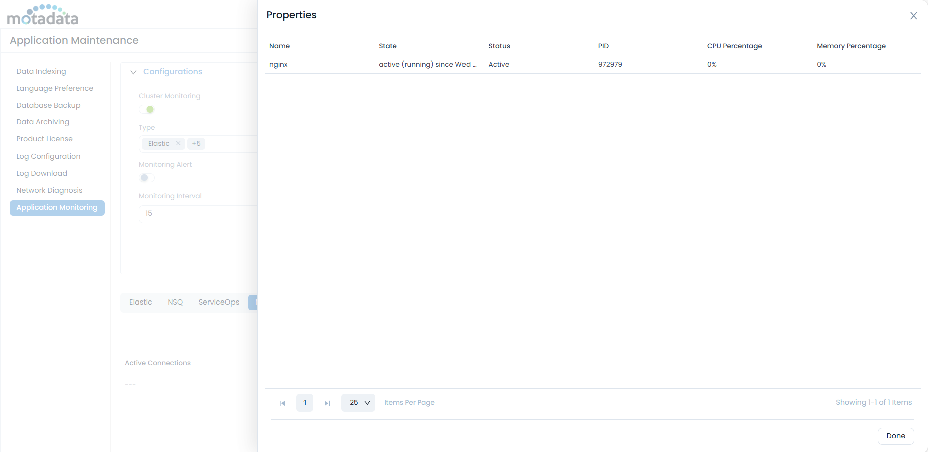This screenshot has height=452, width=928.
Task: Switch to the NSQ tab
Action: [175, 302]
